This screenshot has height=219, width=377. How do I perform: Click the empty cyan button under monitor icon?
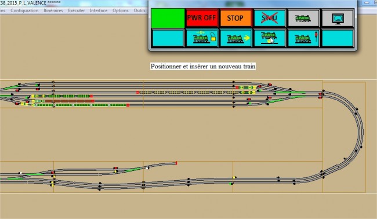click(338, 38)
